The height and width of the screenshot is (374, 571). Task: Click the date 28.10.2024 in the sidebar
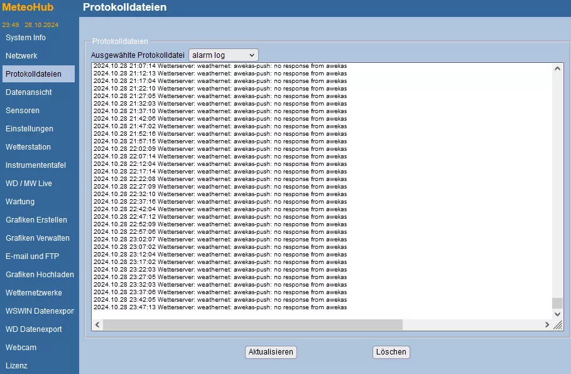pyautogui.click(x=41, y=25)
